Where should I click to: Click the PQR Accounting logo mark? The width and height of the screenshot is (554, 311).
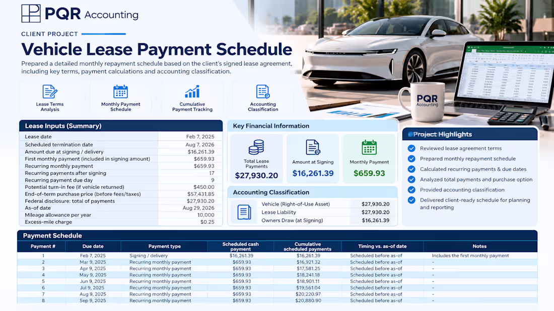(31, 14)
